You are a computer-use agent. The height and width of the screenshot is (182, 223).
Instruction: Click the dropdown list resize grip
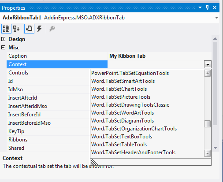point(94,162)
